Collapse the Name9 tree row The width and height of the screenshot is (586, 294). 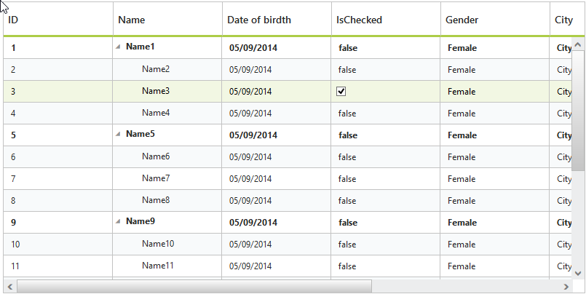[x=118, y=221]
